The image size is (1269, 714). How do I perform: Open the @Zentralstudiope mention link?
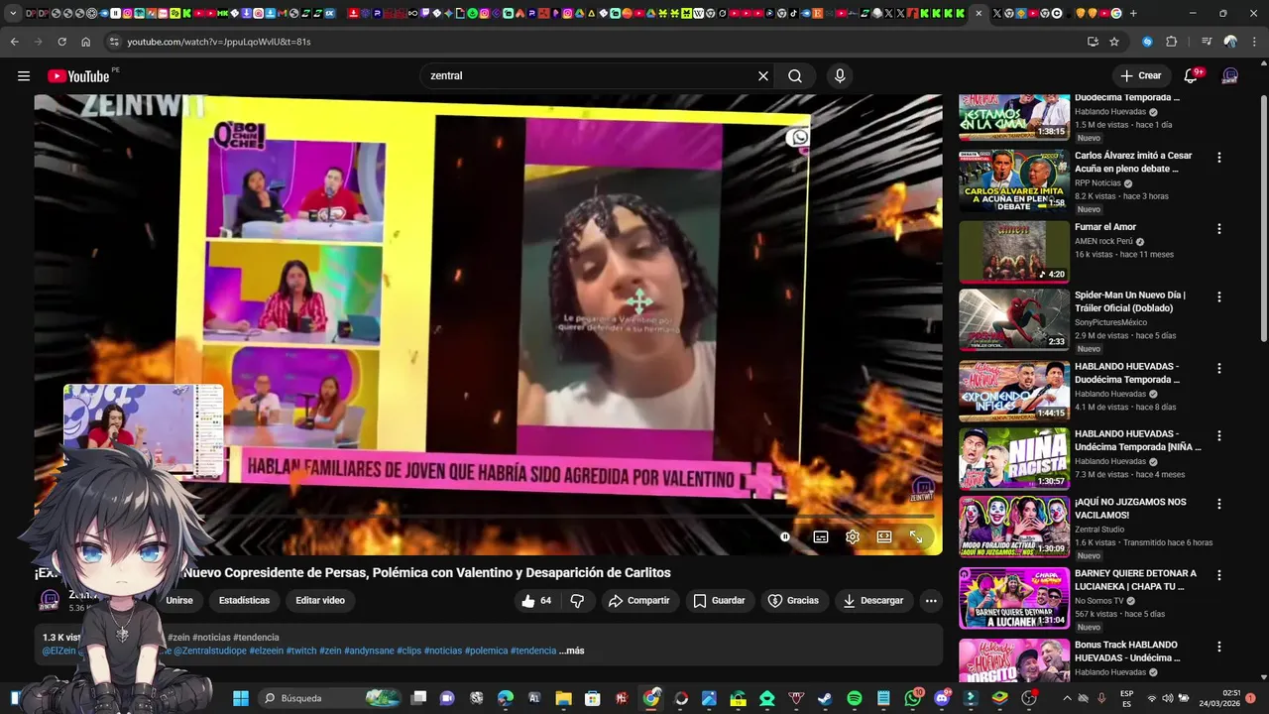[x=210, y=651]
